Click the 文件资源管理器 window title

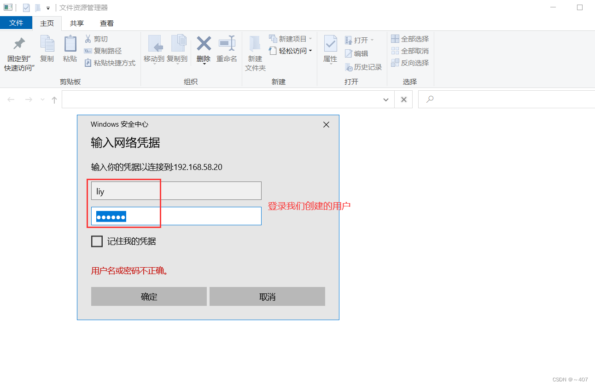pyautogui.click(x=84, y=8)
